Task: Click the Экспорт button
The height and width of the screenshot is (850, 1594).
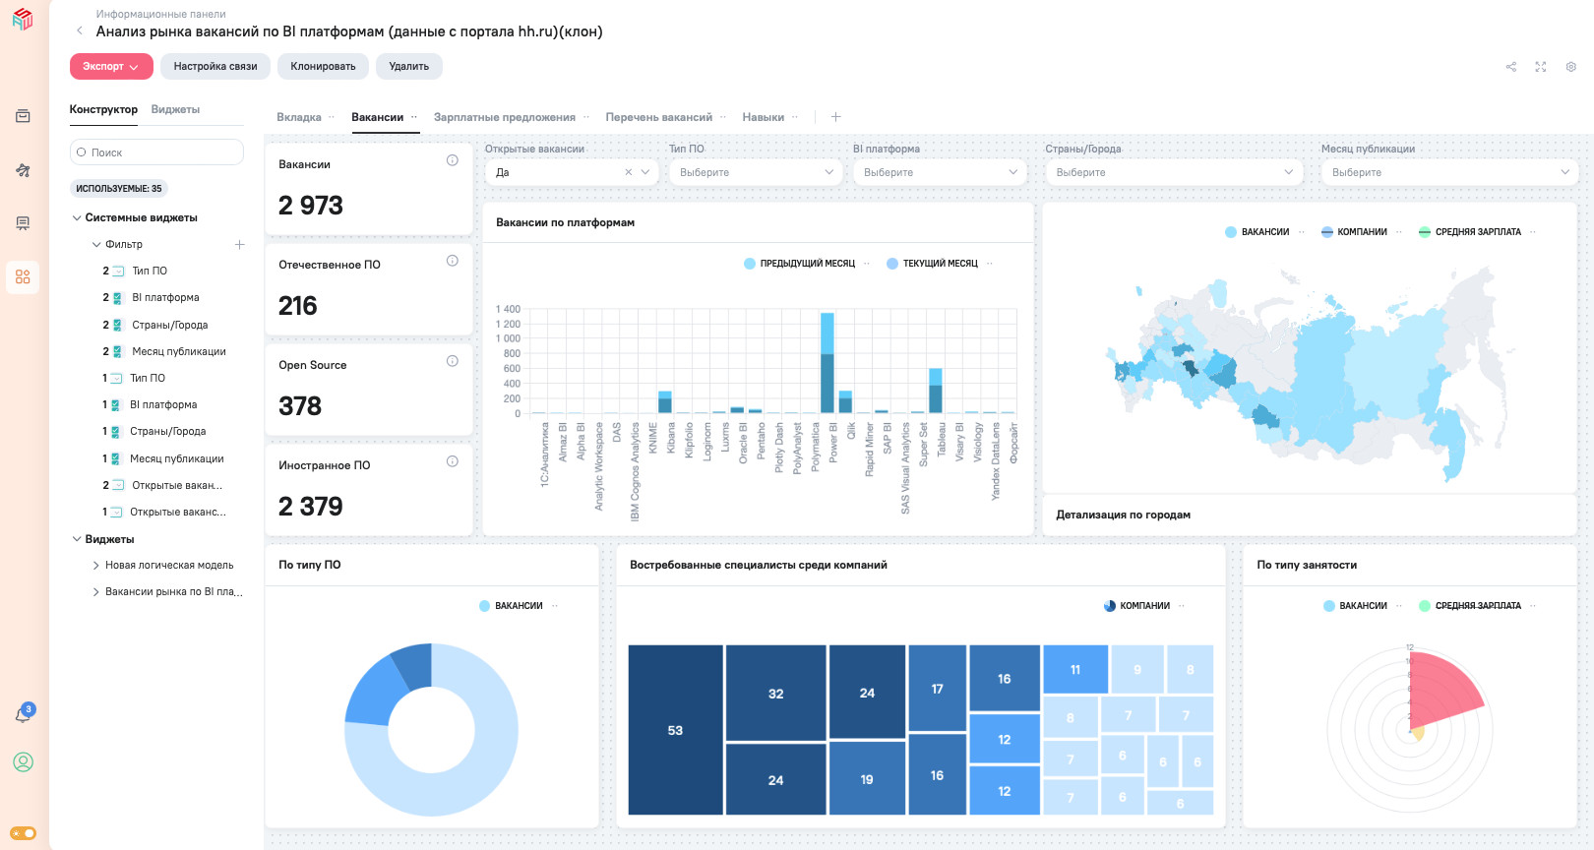Action: [x=111, y=66]
